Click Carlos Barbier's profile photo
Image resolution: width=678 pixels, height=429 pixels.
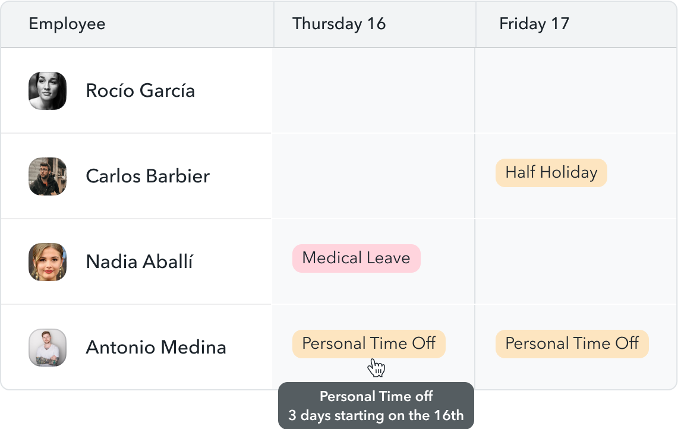pos(48,176)
